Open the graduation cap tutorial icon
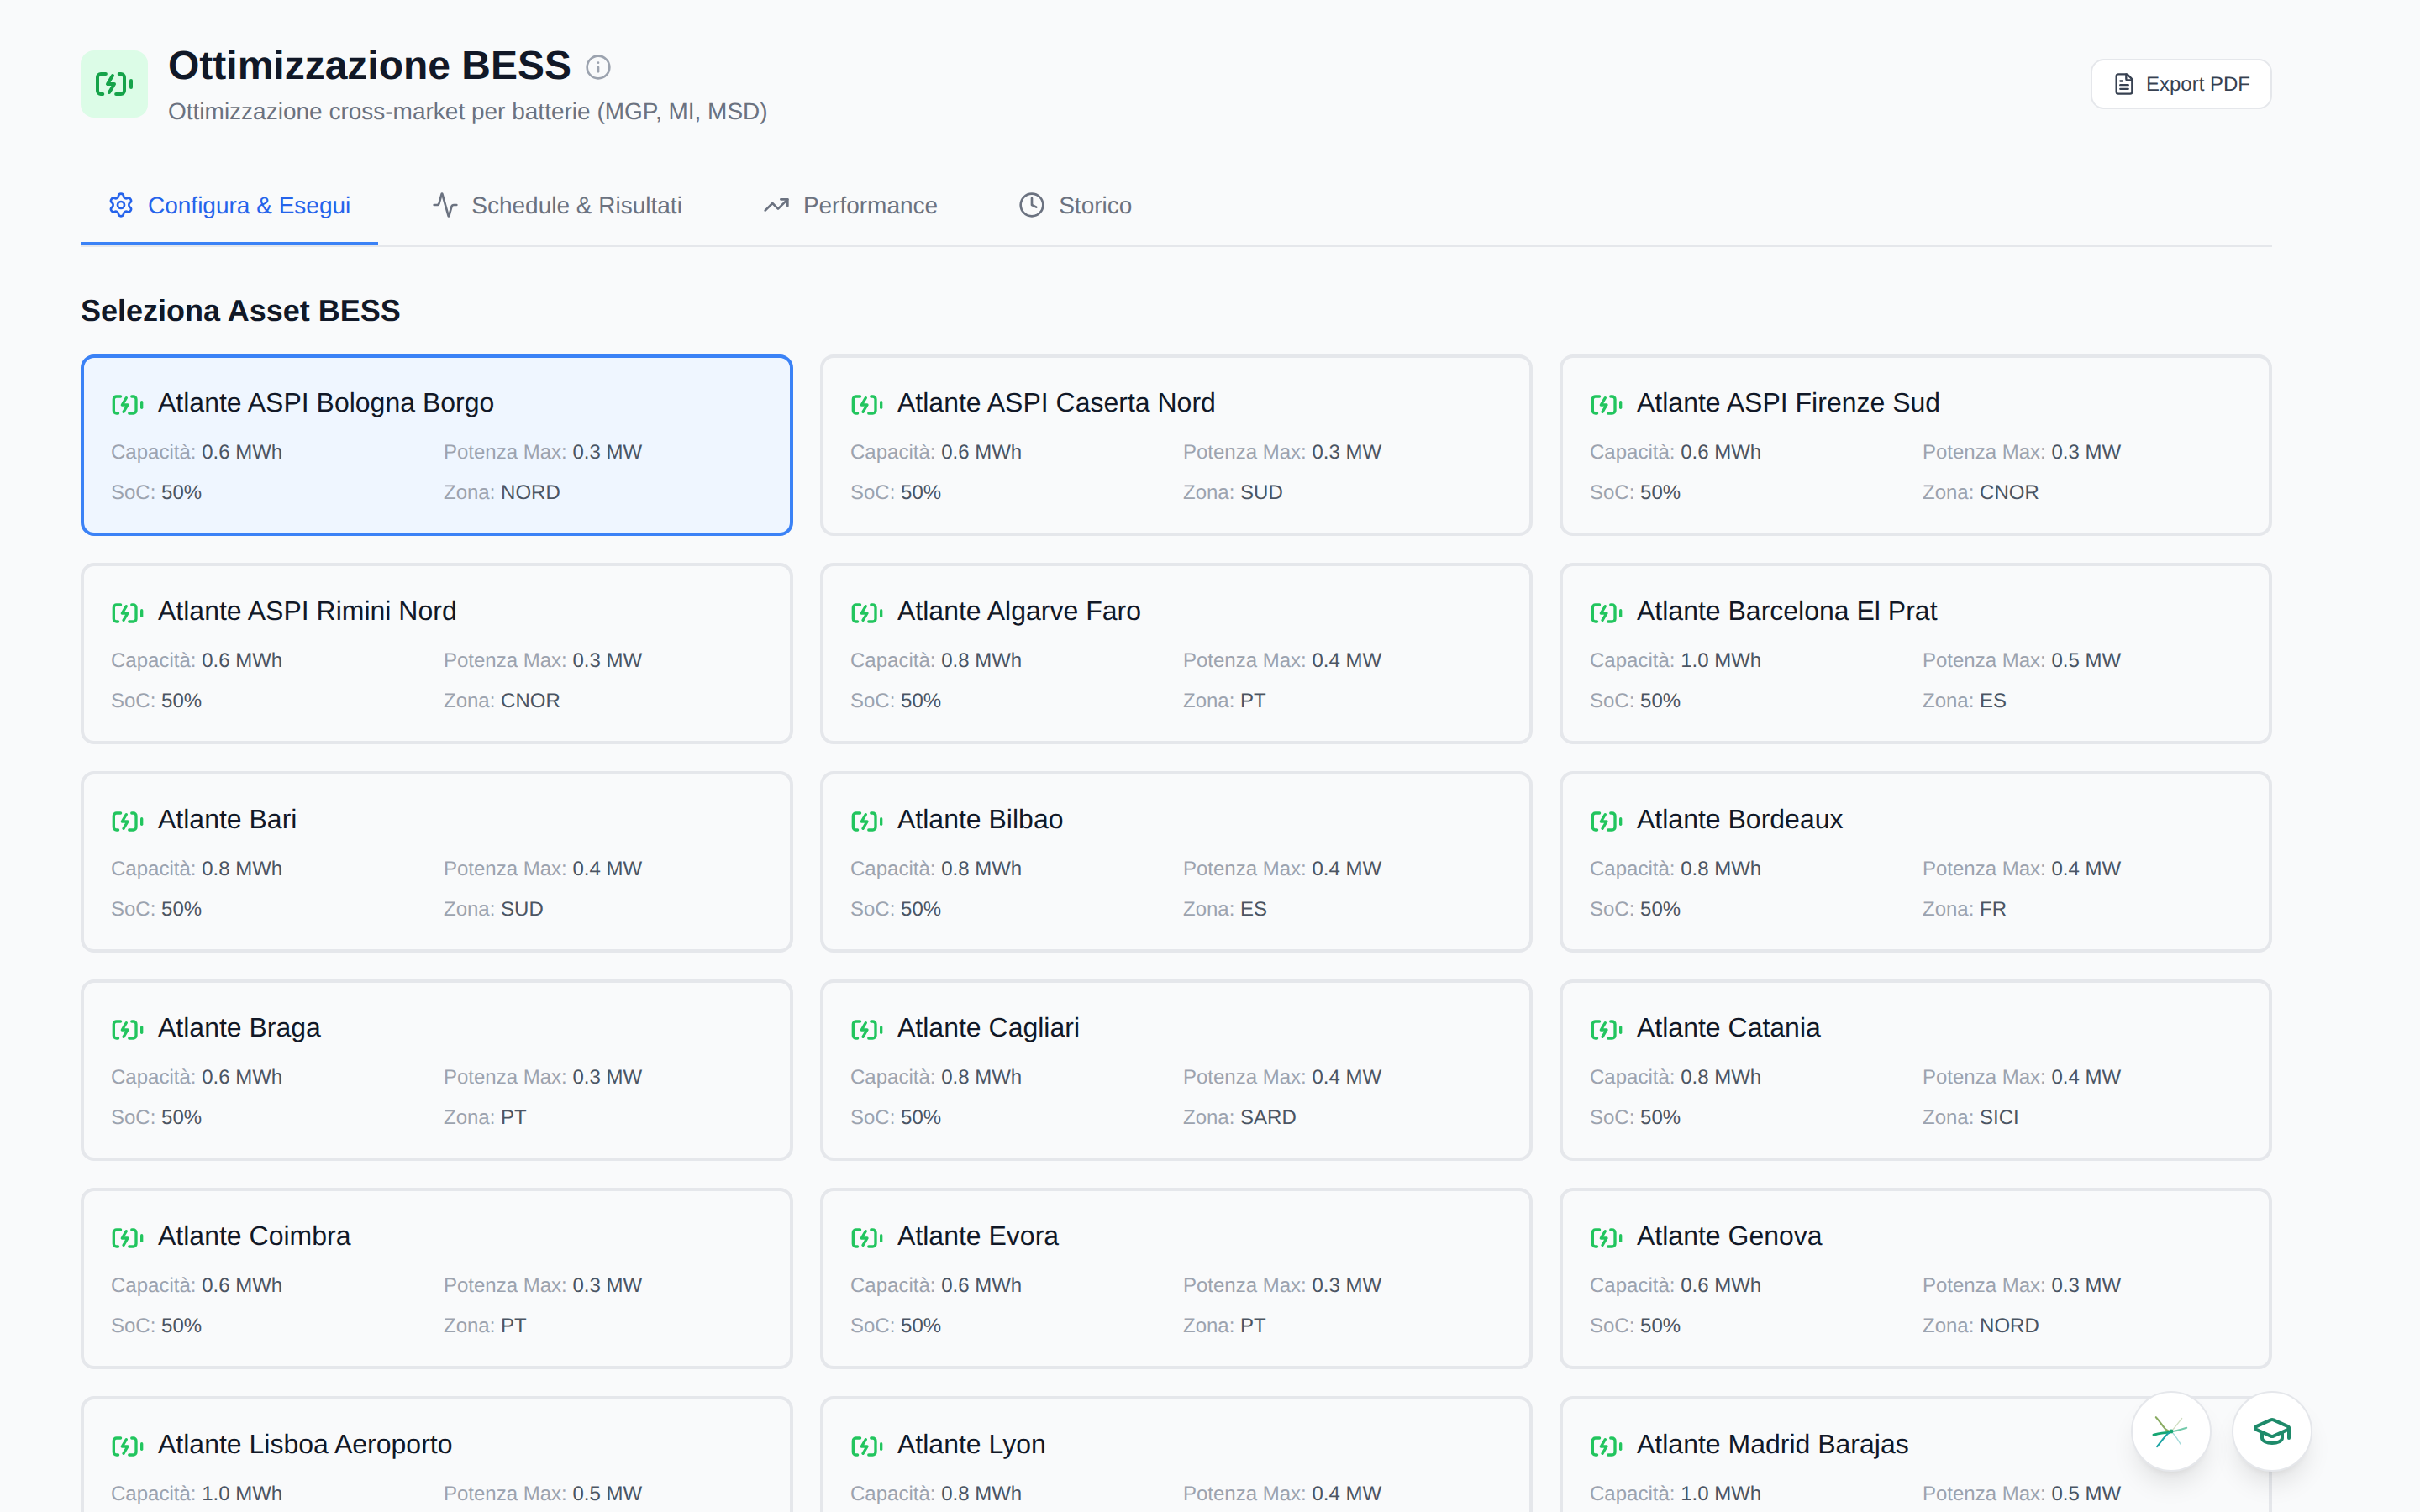Viewport: 2420px width, 1512px height. tap(2271, 1432)
